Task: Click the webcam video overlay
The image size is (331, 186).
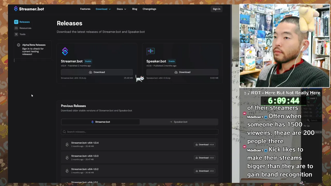Action: pos(284,46)
